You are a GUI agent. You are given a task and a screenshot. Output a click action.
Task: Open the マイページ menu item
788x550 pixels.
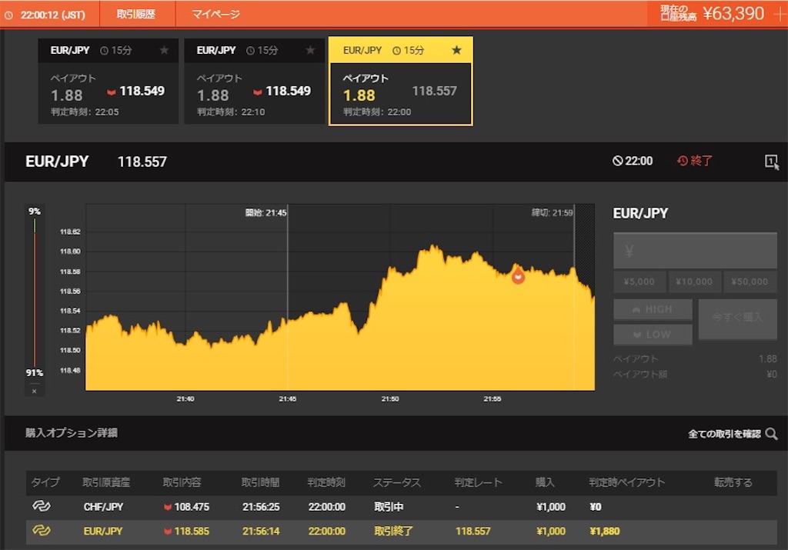(x=215, y=14)
